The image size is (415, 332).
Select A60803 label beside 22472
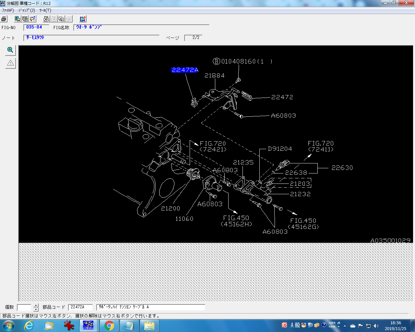283,115
